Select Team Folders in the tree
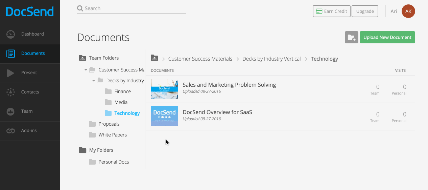The height and width of the screenshot is (190, 428). tap(104, 58)
